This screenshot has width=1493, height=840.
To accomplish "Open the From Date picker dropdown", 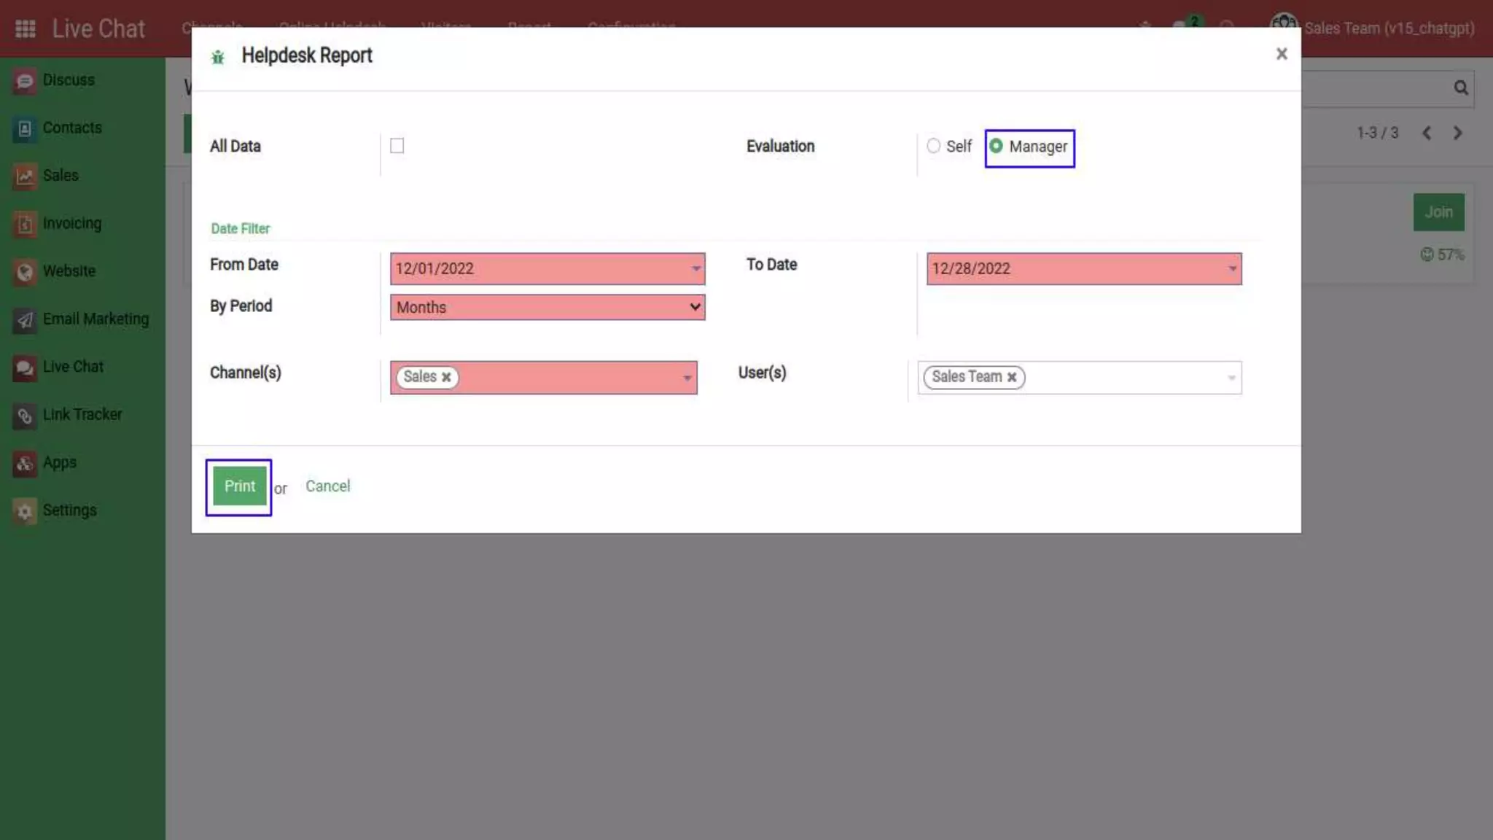I will click(695, 269).
